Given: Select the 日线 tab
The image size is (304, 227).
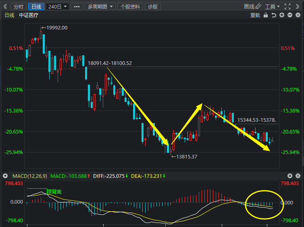Looking at the screenshot, I should [x=36, y=6].
